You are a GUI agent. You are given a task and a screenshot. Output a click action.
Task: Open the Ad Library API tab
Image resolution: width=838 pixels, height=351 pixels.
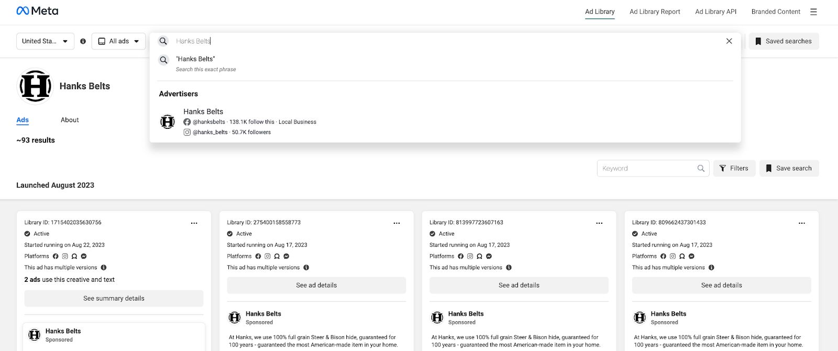pos(715,12)
